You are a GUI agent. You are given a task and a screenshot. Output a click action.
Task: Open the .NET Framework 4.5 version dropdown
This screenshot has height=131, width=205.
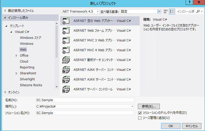click(97, 11)
